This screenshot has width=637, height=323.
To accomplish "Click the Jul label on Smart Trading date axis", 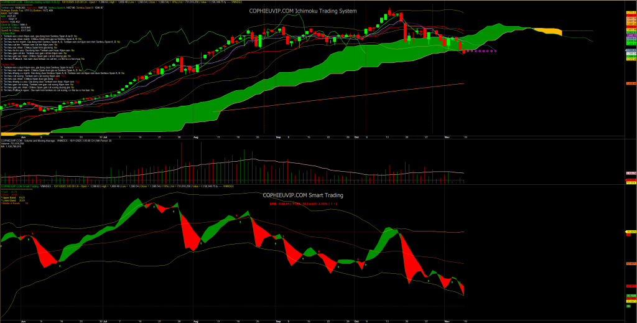I will [105, 317].
